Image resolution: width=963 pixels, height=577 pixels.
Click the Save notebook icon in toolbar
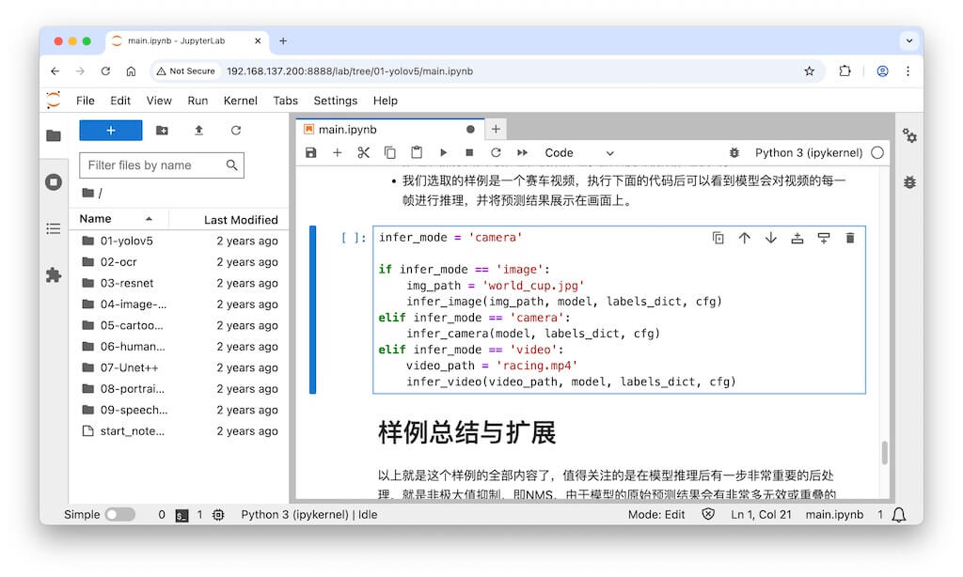[311, 153]
